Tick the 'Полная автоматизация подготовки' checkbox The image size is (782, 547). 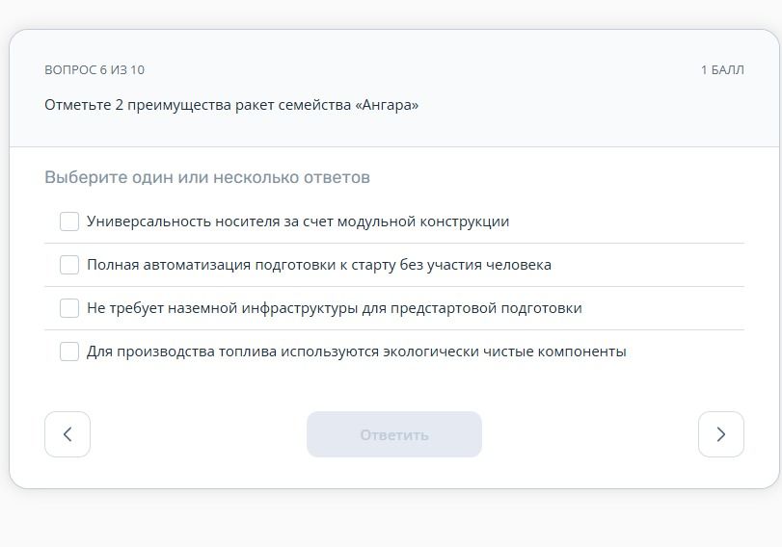click(x=69, y=265)
